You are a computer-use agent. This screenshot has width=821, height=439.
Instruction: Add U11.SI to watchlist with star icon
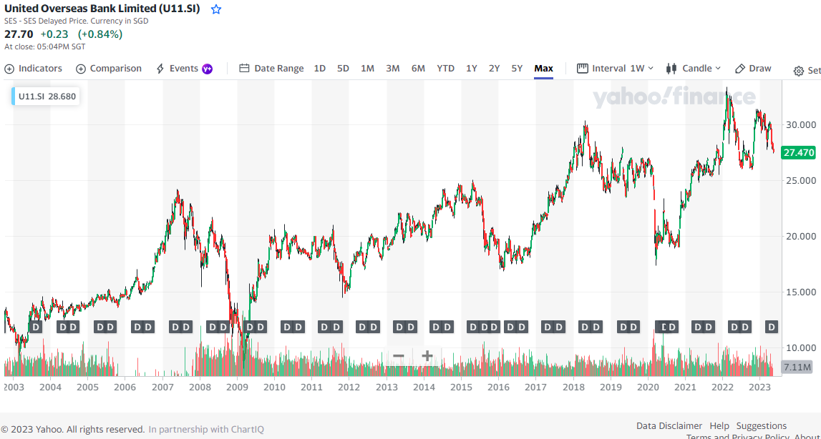click(x=215, y=9)
